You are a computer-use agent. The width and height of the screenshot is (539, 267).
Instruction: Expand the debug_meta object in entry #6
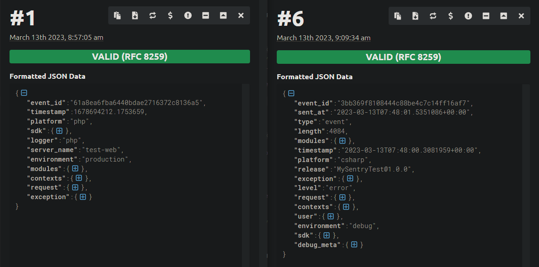click(355, 244)
